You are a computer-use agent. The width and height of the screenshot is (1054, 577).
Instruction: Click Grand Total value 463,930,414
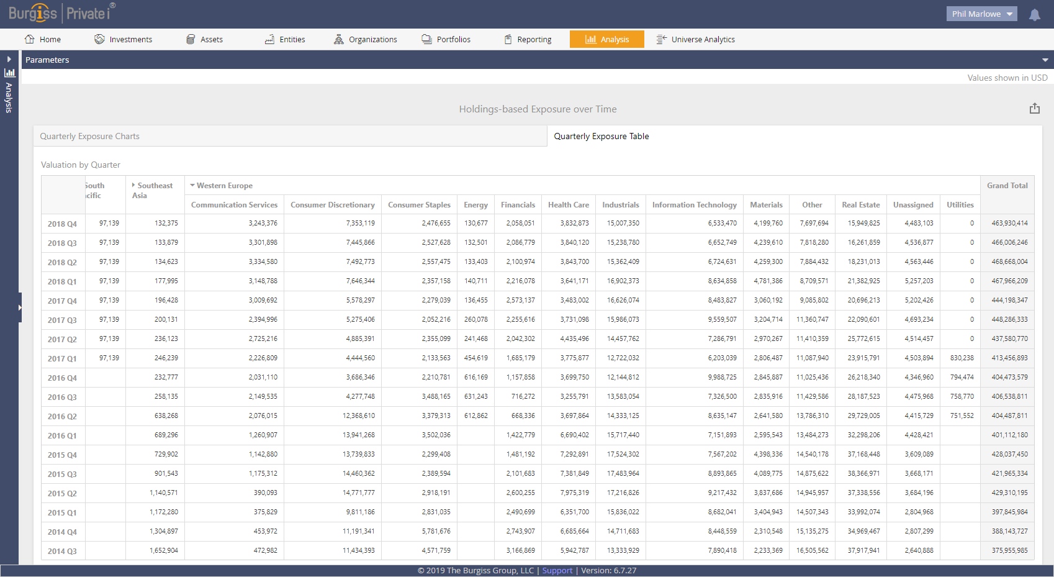1009,223
